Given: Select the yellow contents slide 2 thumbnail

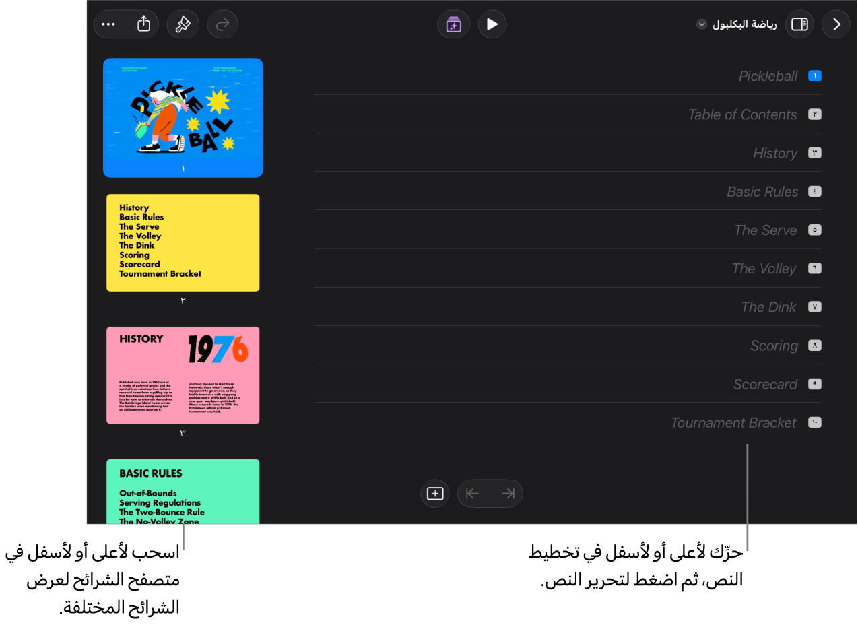Looking at the screenshot, I should point(183,242).
